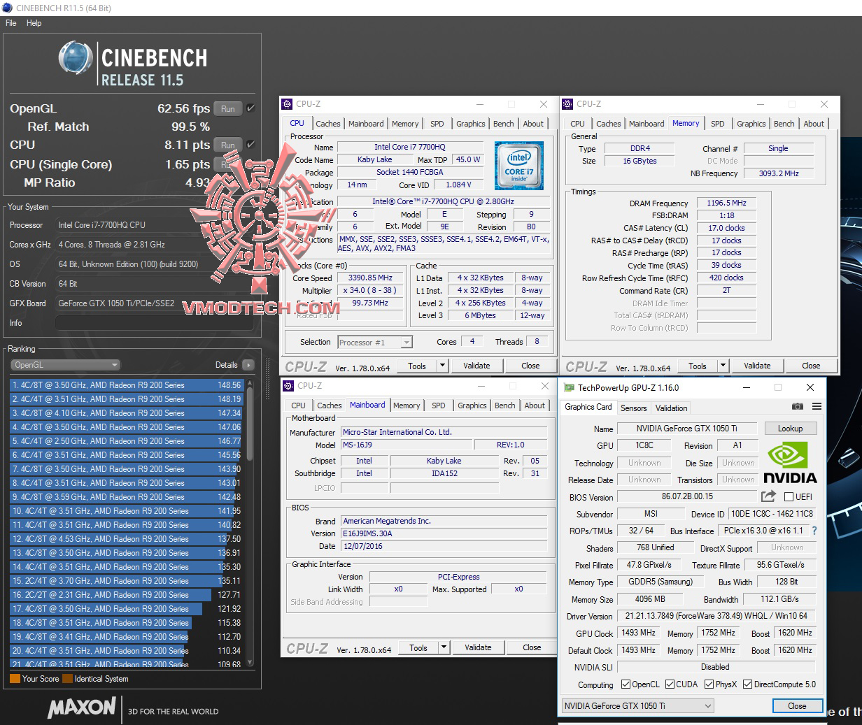
Task: Open the OpenGL ranking dropdown
Action: (66, 365)
